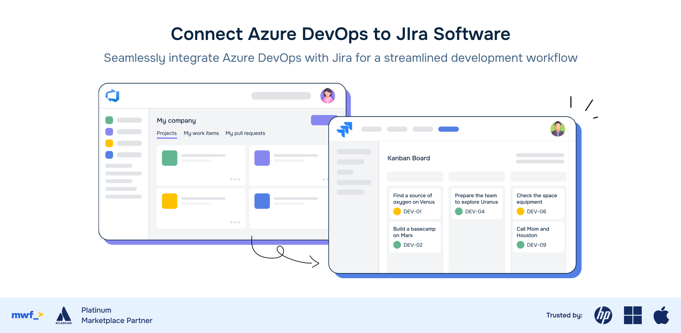Toggle the yellow status dot on DEV-06
The width and height of the screenshot is (681, 333).
(520, 211)
